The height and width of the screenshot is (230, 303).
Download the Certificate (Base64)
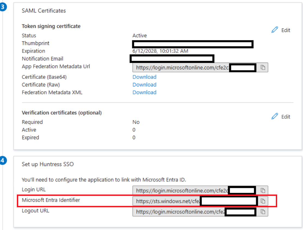point(144,77)
